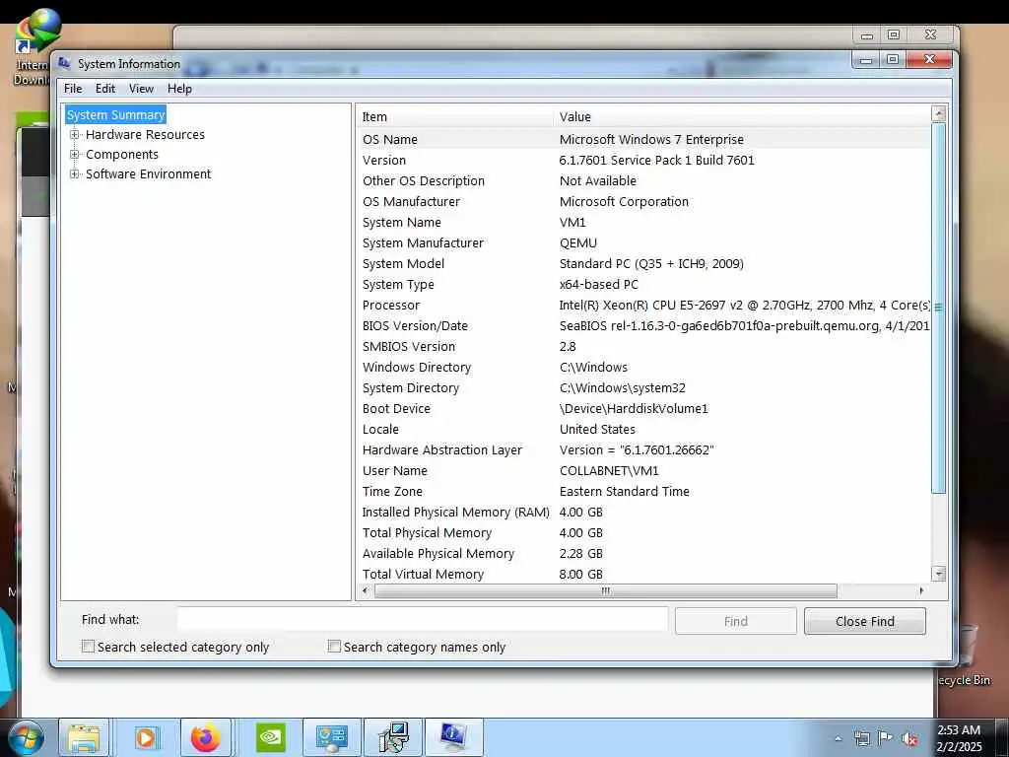This screenshot has height=757, width=1009.
Task: Open the Edit menu
Action: [x=104, y=89]
